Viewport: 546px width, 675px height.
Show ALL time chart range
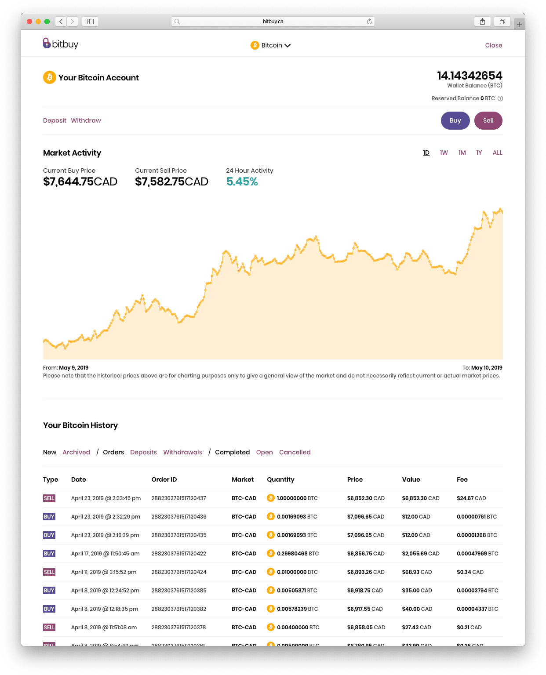point(498,152)
